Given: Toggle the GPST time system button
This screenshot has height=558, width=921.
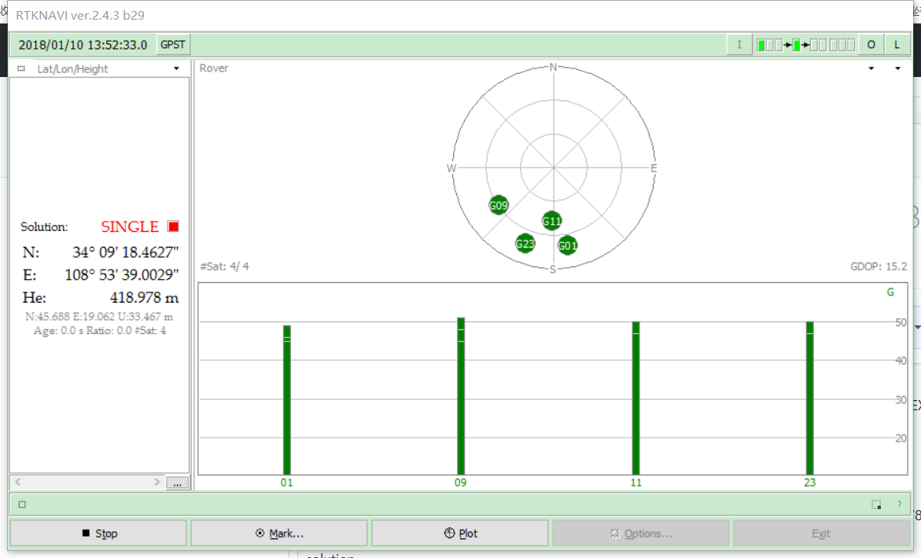Looking at the screenshot, I should (172, 44).
